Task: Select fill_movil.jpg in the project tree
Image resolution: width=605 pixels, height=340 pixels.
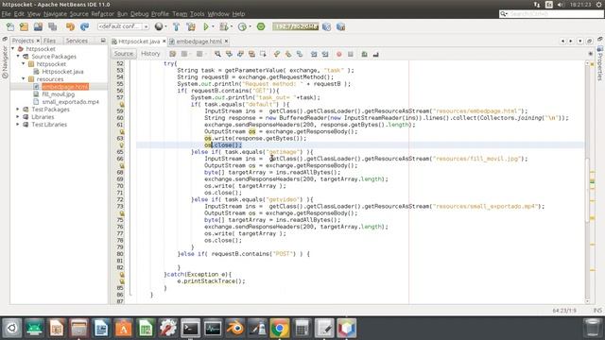Action: 59,94
